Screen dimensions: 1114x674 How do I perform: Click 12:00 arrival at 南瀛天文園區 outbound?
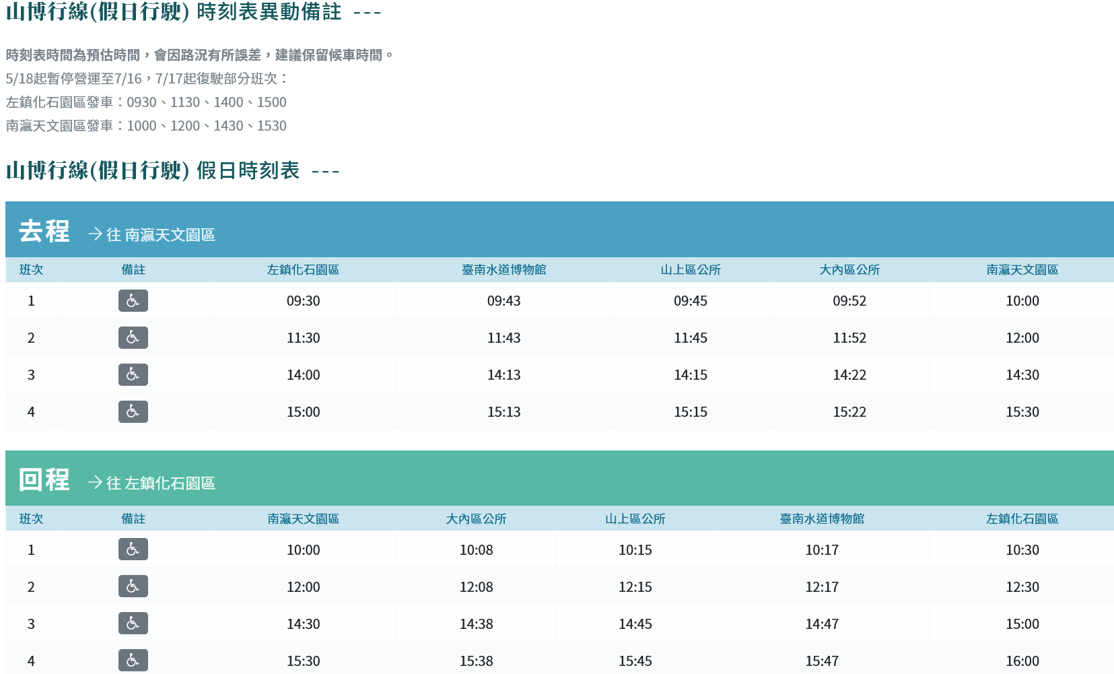point(1022,338)
